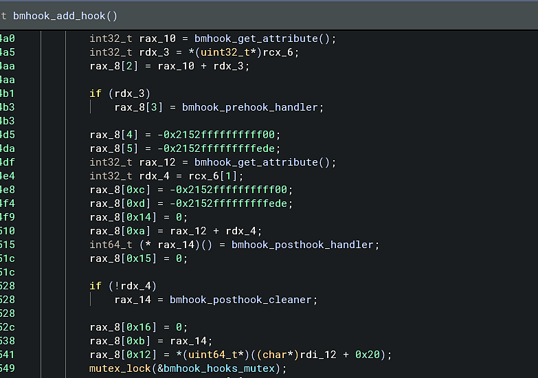Image resolution: width=538 pixels, height=378 pixels.
Task: Select the 0x20 offset constant
Action: [x=367, y=355]
